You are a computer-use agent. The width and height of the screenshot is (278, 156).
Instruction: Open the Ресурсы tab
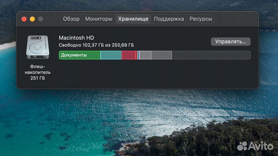coord(201,19)
